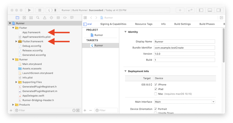Click the Library plus button
233x123 pixels.
click(180, 10)
